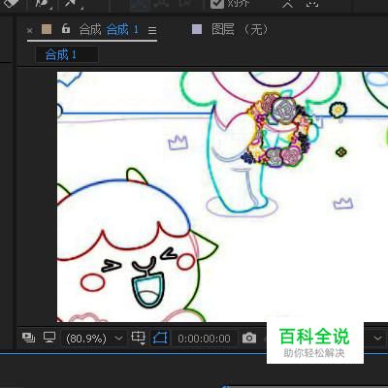The image size is (388, 388).
Task: Open the grid and guide options icon
Action: click(x=138, y=338)
